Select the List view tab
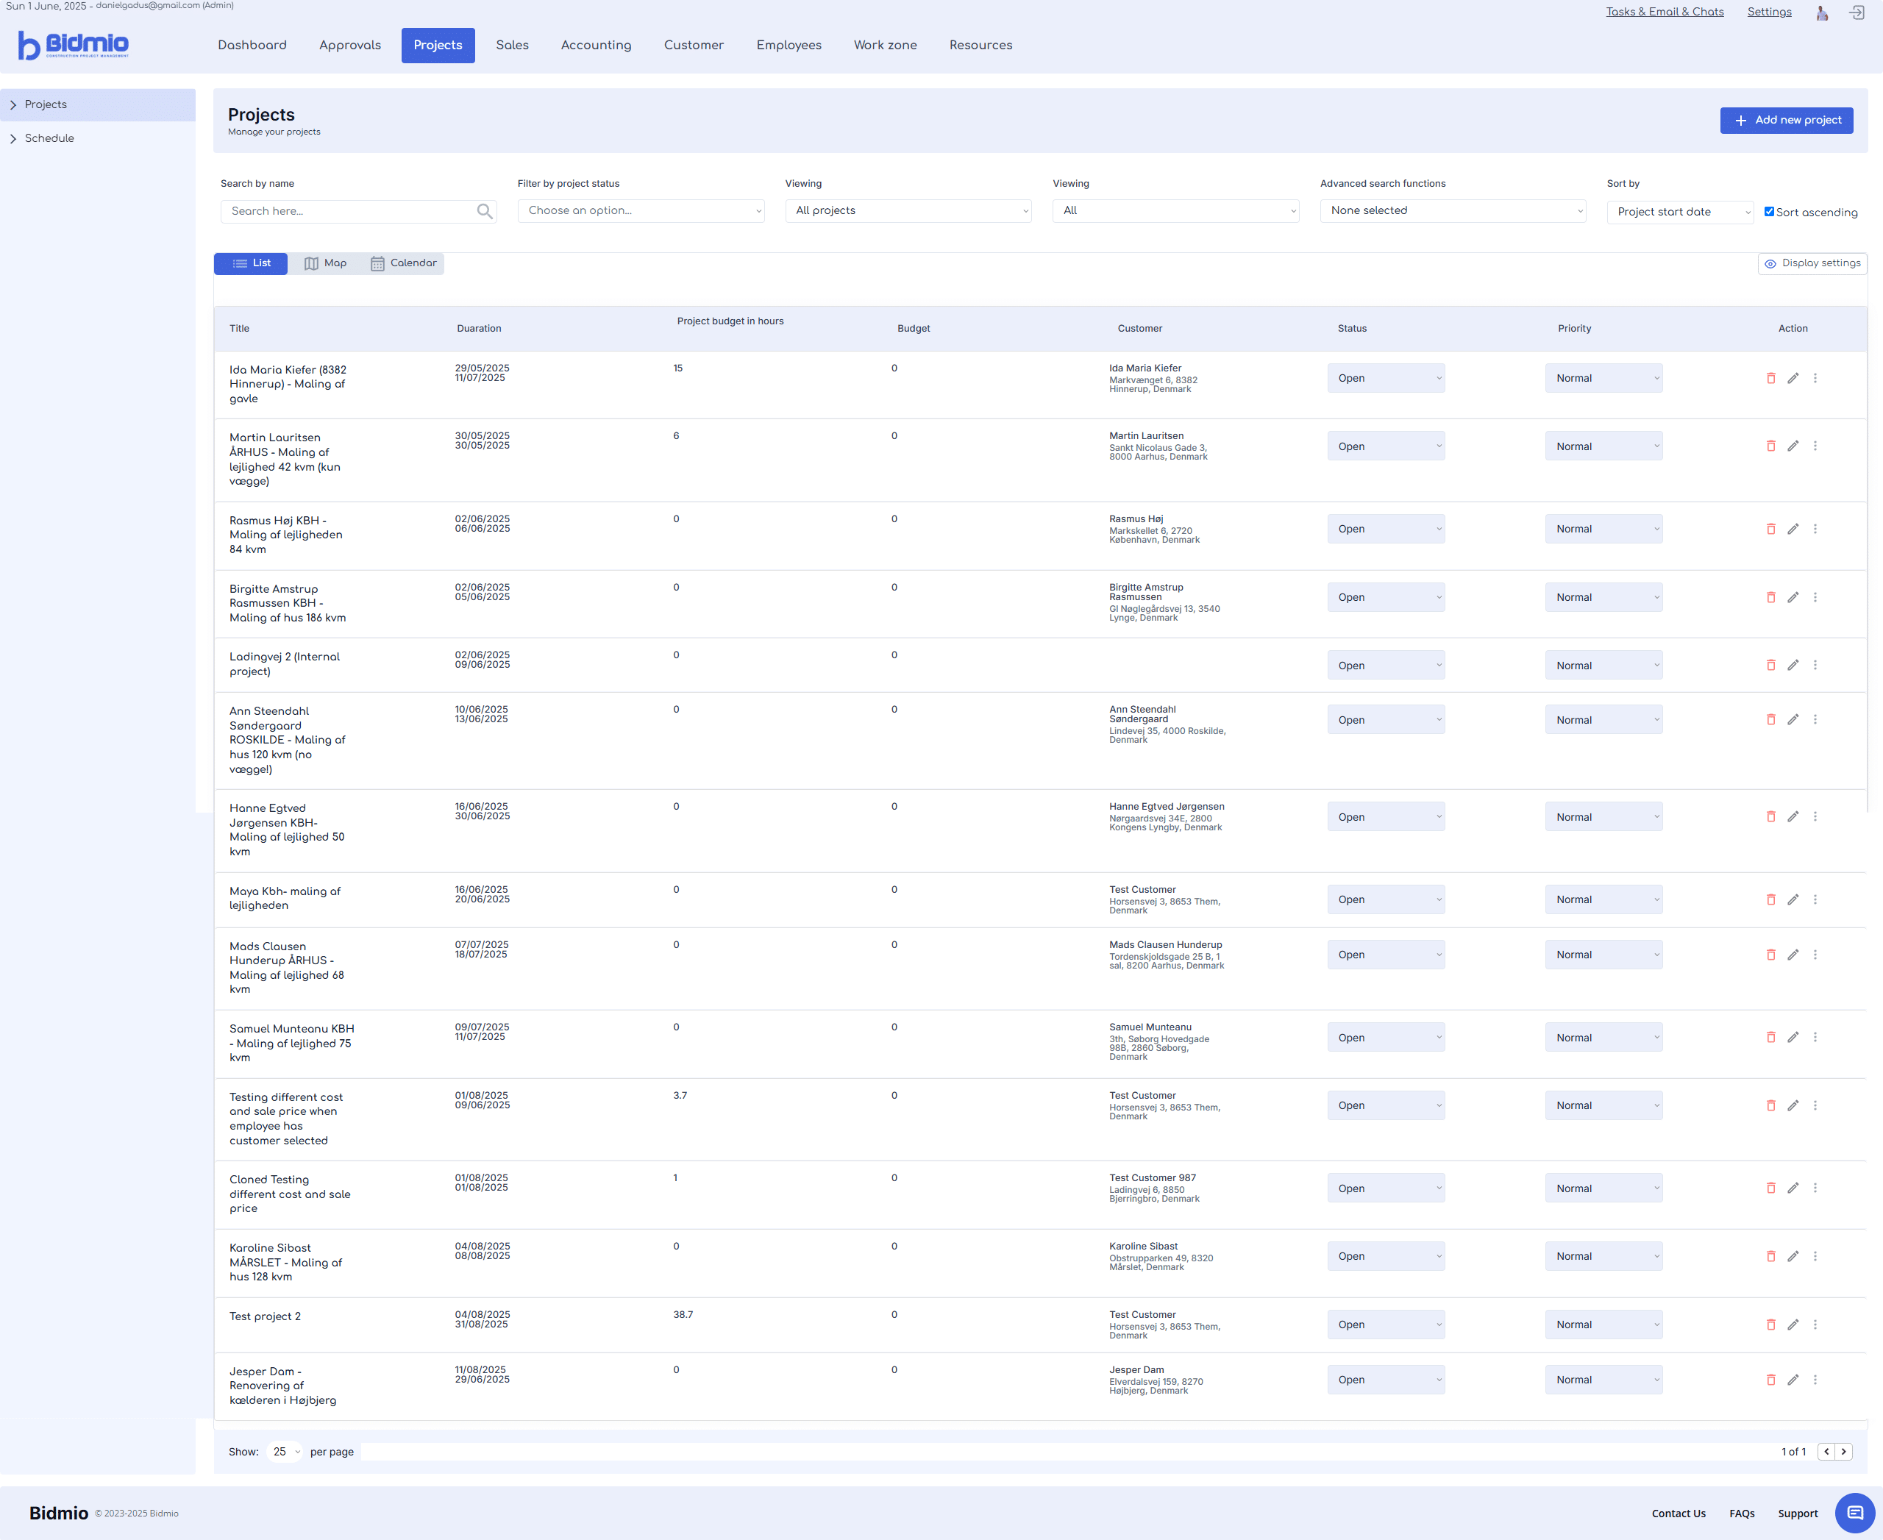The image size is (1883, 1540). tap(250, 263)
